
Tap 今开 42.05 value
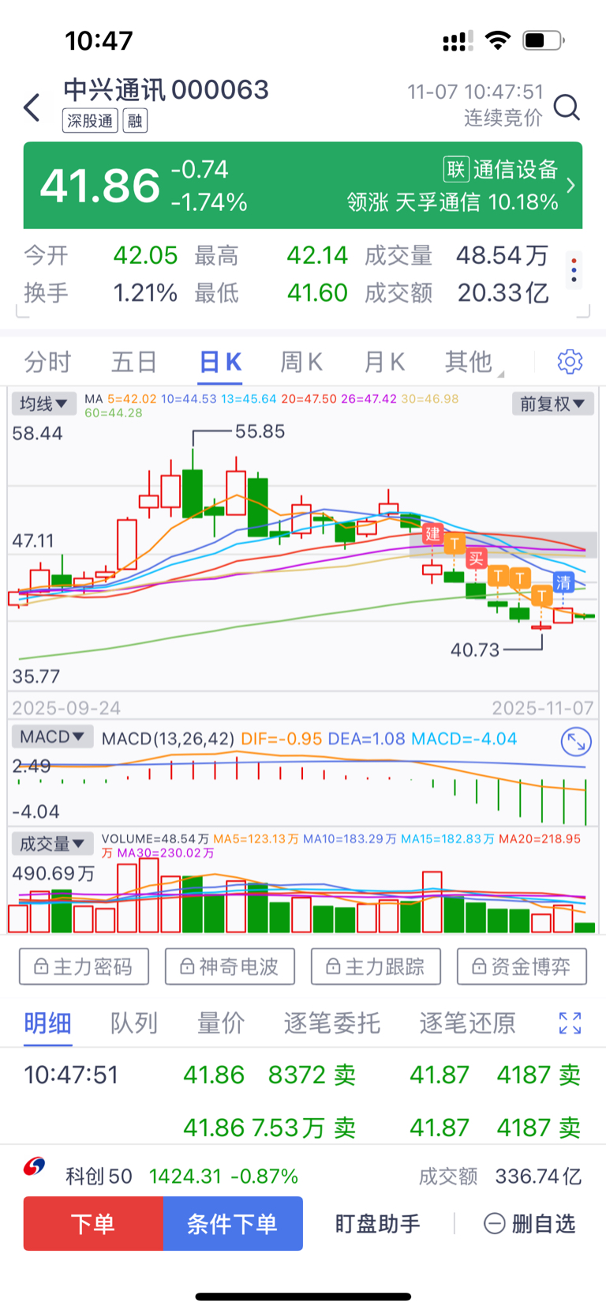coord(145,255)
